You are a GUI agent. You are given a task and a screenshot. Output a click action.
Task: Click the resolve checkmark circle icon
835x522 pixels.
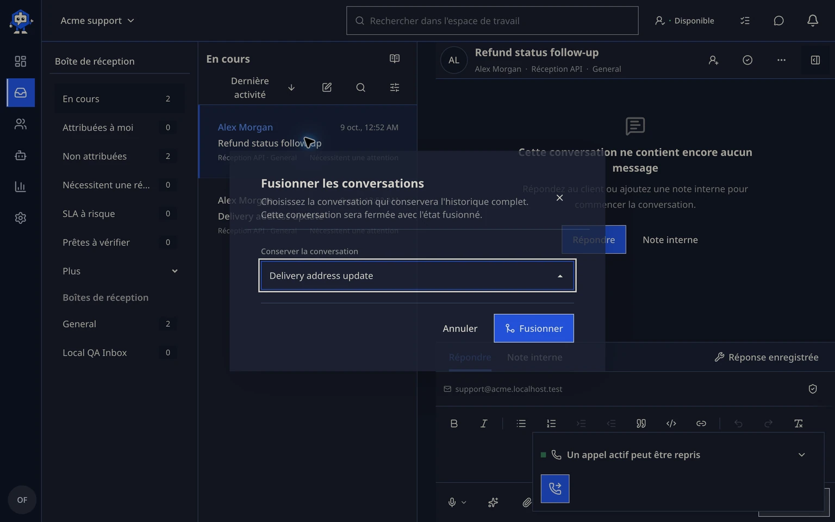tap(747, 60)
